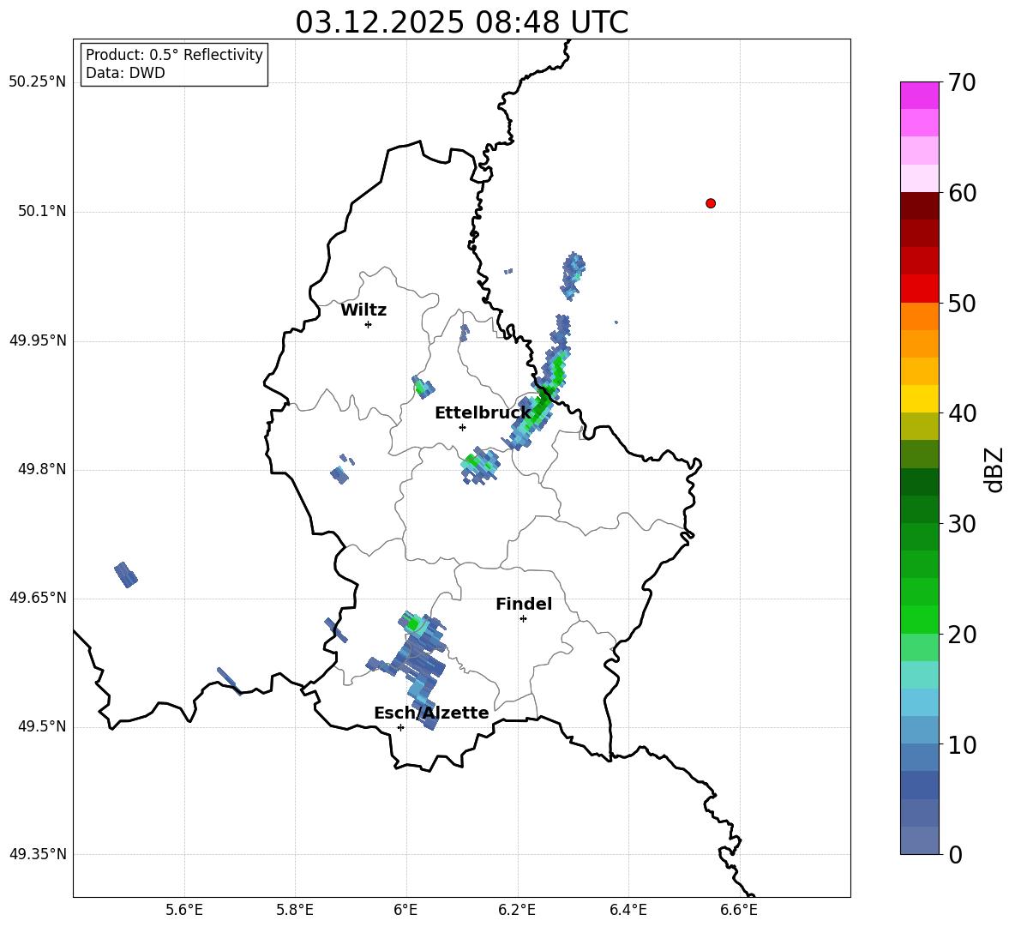Click the 0 colorbar tick label
The height and width of the screenshot is (927, 1015).
click(x=955, y=854)
